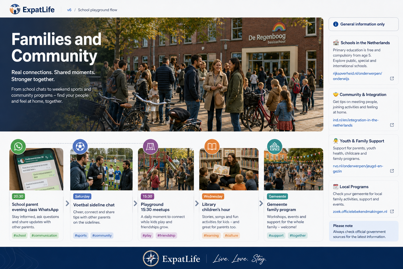Image resolution: width=403 pixels, height=269 pixels.
Task: Click the 20:30 time badge
Action: 18,196
